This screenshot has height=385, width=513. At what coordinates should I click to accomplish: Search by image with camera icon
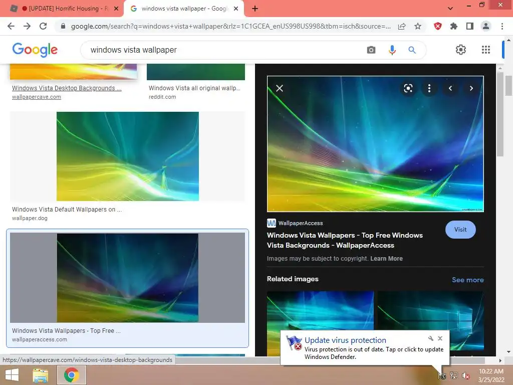tap(371, 50)
